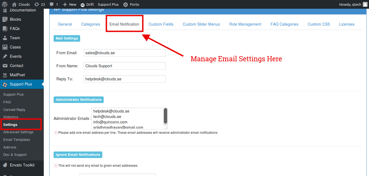Open the FAQ submenu link

[7, 102]
